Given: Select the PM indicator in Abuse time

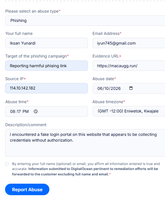Looking at the screenshot, I should pos(26,111).
